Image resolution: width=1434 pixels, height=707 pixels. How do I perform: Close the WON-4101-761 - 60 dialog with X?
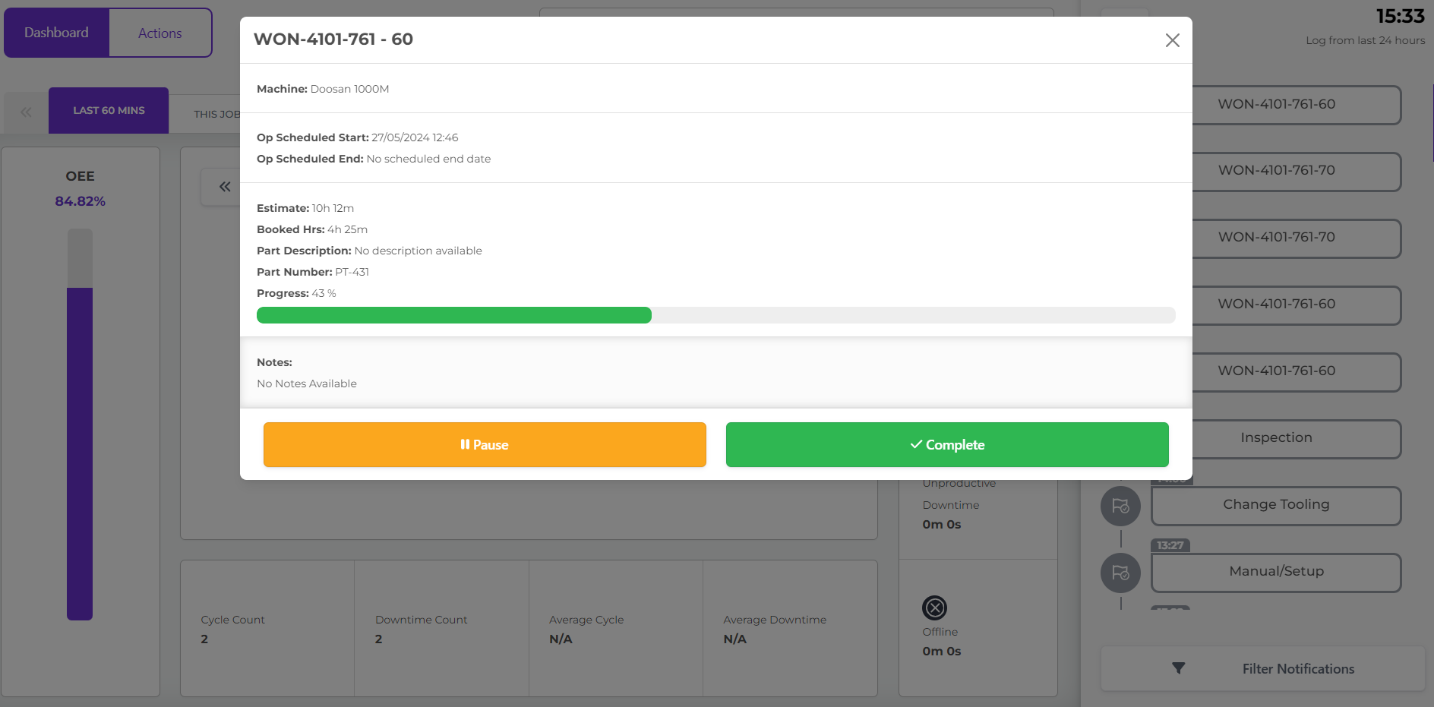click(1172, 40)
